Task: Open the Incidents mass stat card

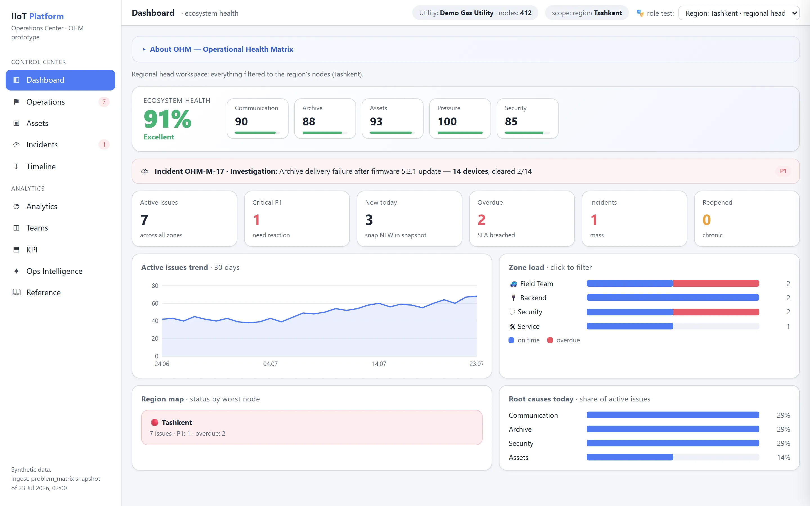Action: click(x=634, y=219)
